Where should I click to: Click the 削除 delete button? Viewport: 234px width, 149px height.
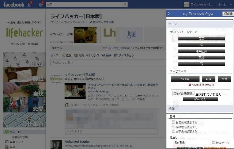209,79
